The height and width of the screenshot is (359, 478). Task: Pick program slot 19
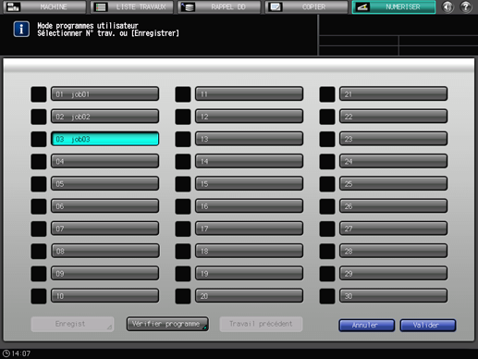[x=249, y=274]
